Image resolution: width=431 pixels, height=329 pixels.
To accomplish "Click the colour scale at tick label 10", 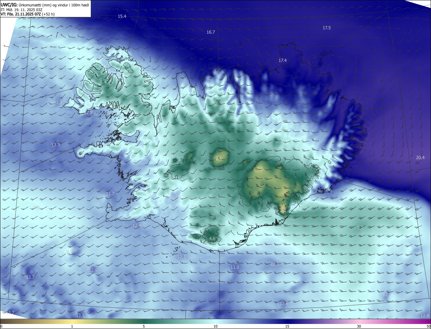I will coord(215,326).
